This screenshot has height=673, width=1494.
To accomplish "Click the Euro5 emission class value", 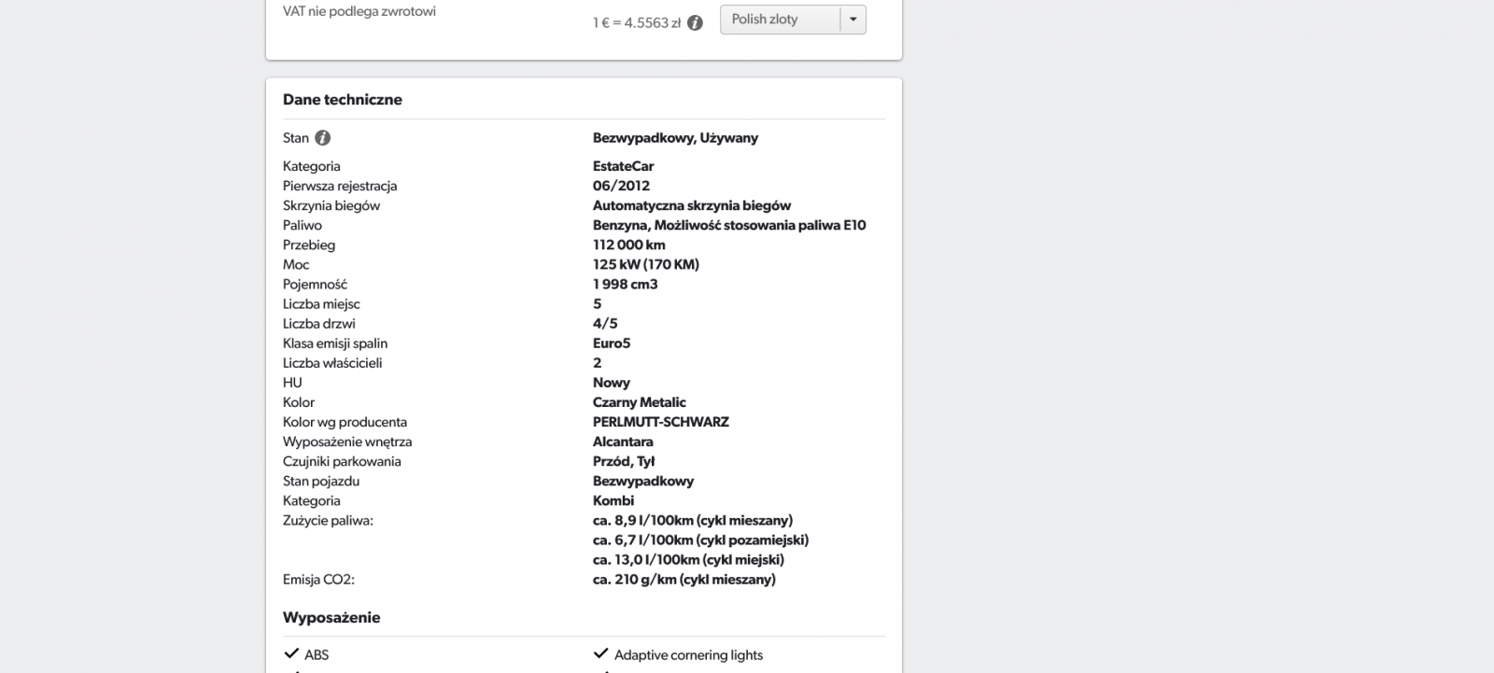I will (612, 344).
